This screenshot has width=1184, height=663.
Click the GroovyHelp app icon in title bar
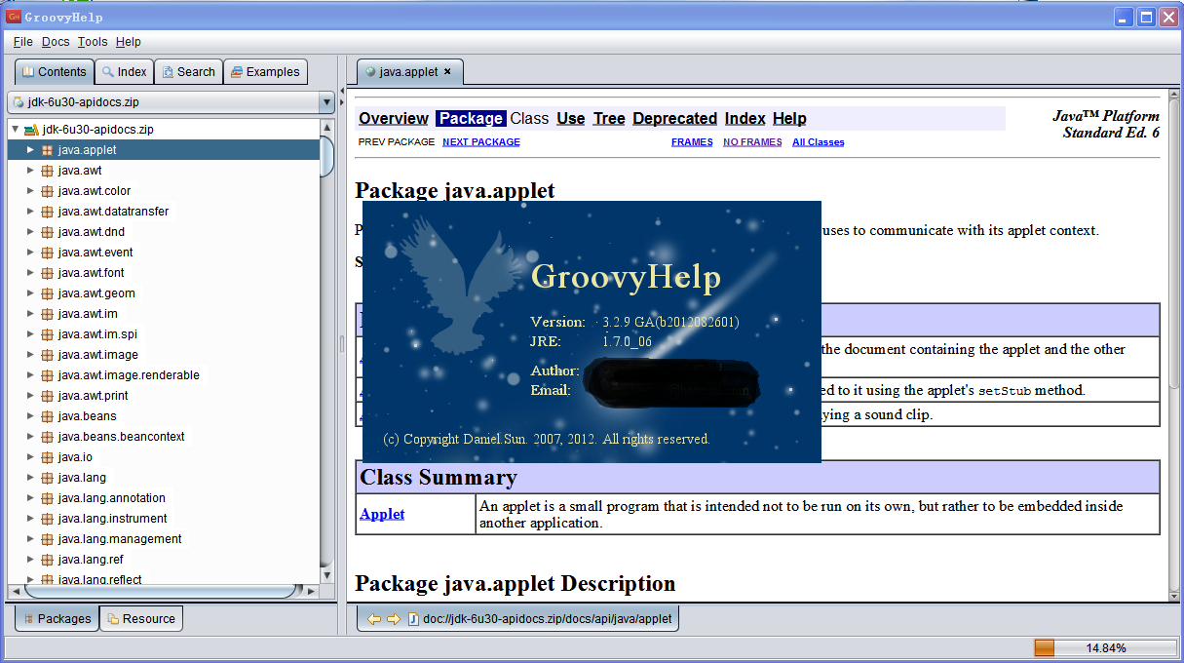click(14, 16)
